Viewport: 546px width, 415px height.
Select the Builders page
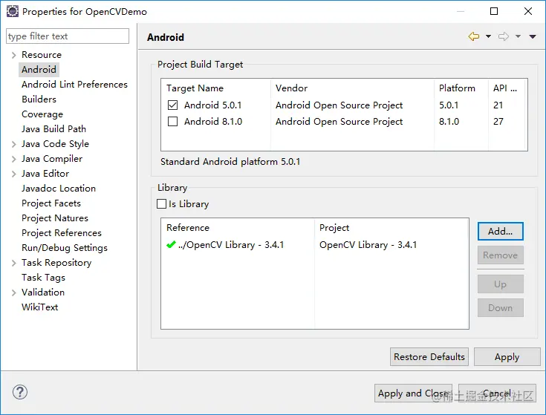tap(39, 99)
